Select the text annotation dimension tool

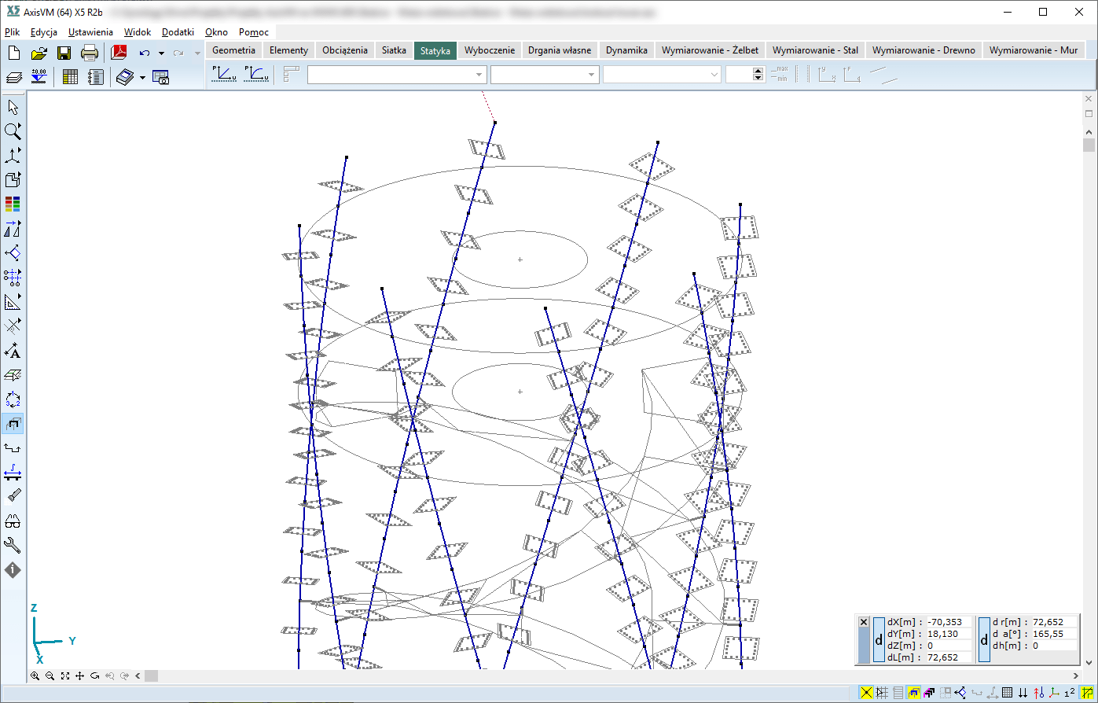(13, 351)
